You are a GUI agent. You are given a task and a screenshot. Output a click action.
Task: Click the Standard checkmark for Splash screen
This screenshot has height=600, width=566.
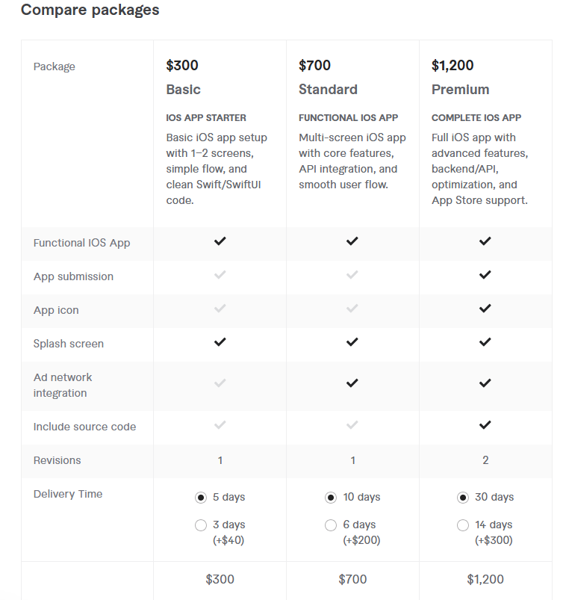352,342
